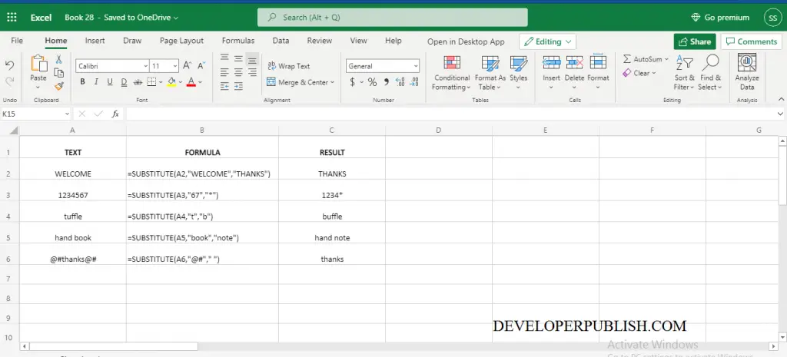
Task: Expand the AutoSum options arrow
Action: click(666, 59)
